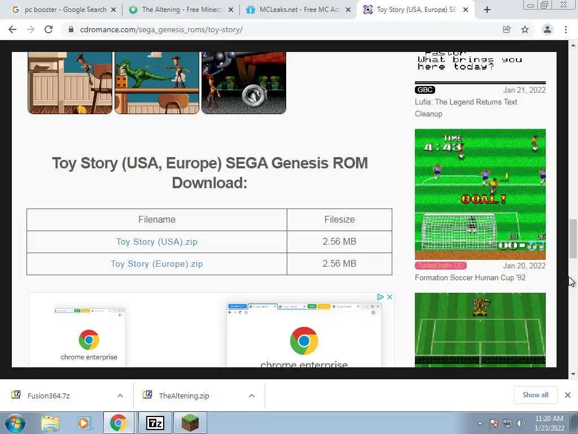Open third Toy Story screenshot thumbnail

(x=244, y=83)
